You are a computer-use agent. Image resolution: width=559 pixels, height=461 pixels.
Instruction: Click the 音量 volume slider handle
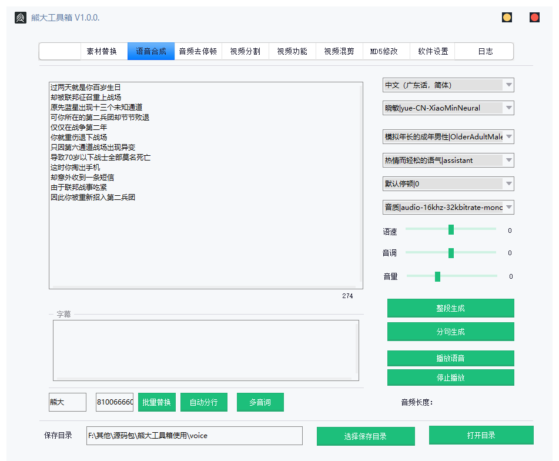coord(437,276)
